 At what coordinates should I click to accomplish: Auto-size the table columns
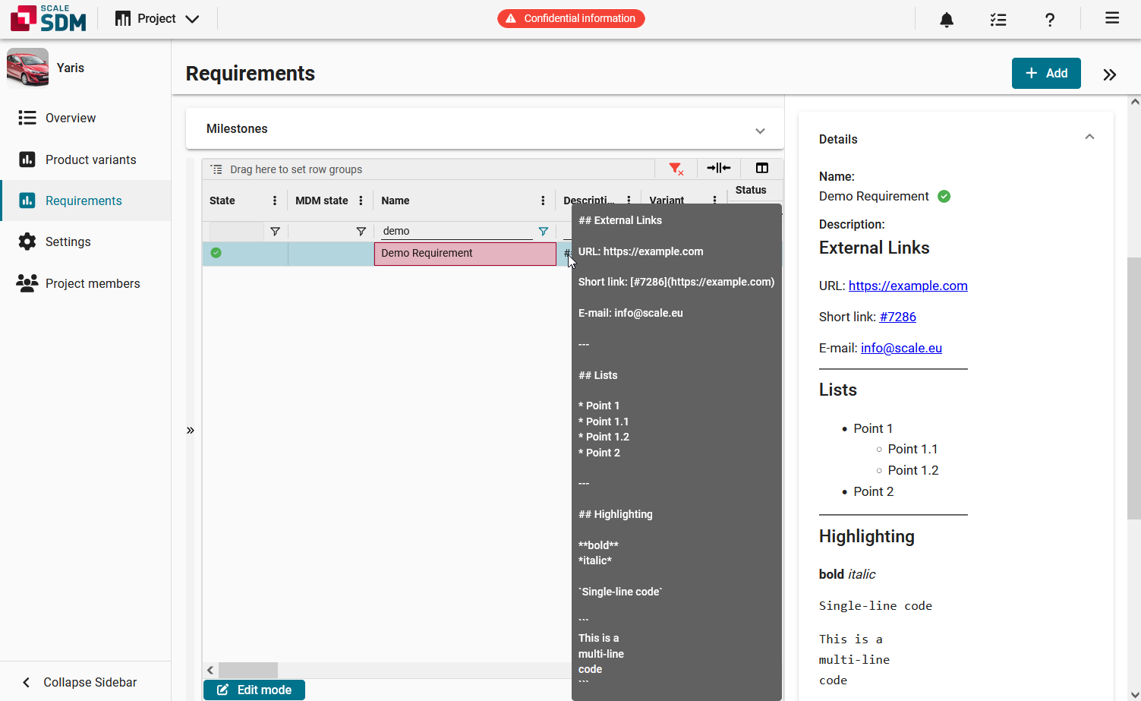pos(718,168)
